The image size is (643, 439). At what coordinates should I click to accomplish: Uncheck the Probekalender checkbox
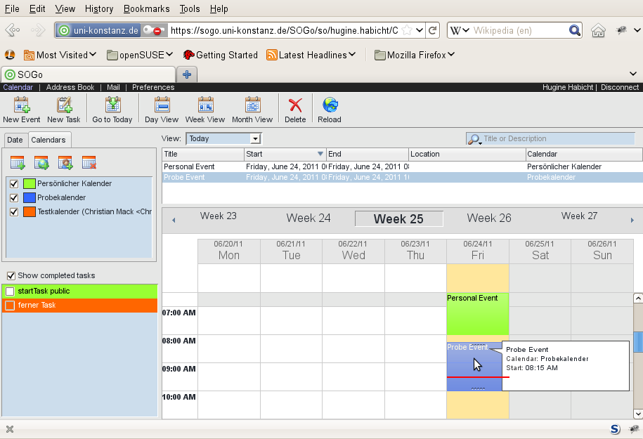tap(14, 198)
